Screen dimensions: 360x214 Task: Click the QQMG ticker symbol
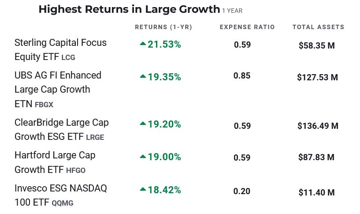click(x=63, y=203)
